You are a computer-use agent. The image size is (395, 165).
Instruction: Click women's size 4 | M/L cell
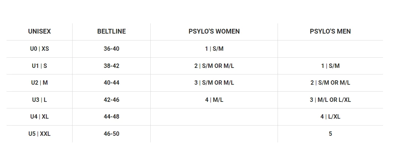pyautogui.click(x=214, y=100)
